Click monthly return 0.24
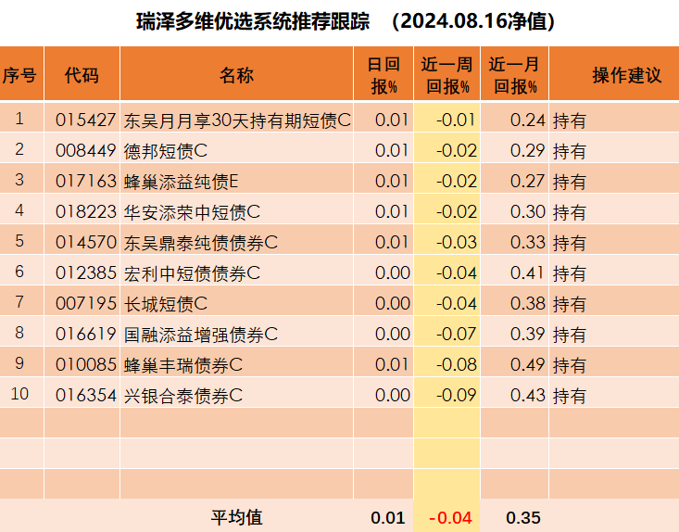This screenshot has width=679, height=532. 527,120
